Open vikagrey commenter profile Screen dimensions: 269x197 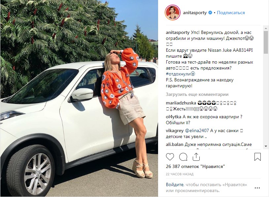tap(175, 130)
